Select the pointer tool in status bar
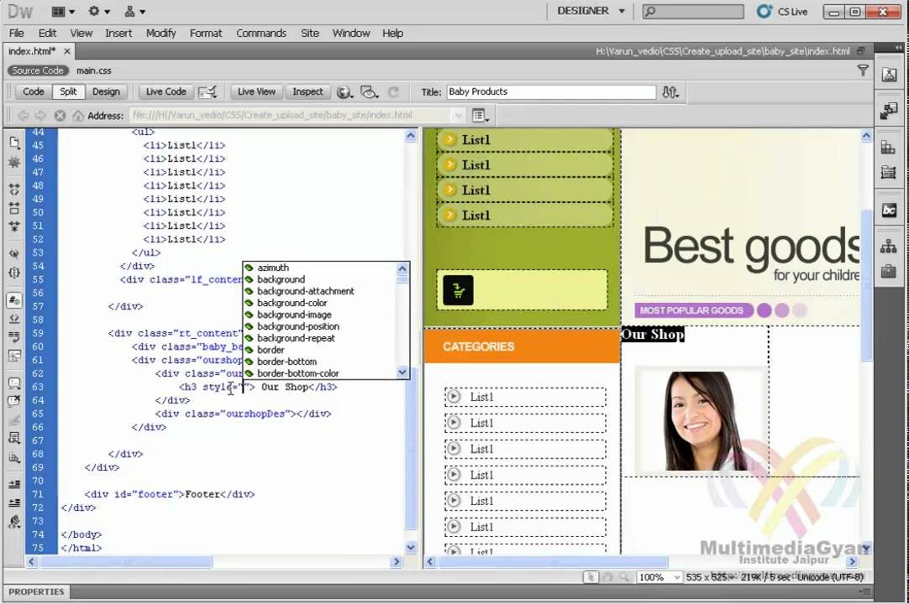The height and width of the screenshot is (604, 909). [590, 577]
